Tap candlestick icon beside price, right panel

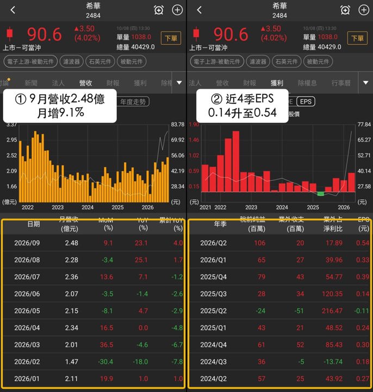coord(196,34)
